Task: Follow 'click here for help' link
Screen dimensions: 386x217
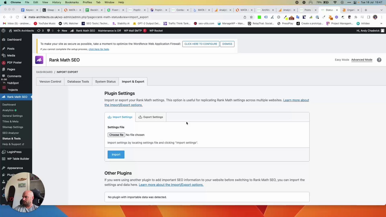Action: click(x=99, y=49)
